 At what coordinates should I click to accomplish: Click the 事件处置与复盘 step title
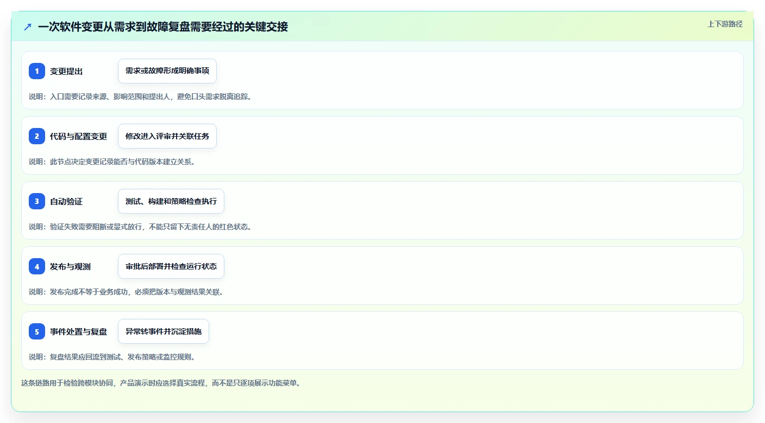79,331
